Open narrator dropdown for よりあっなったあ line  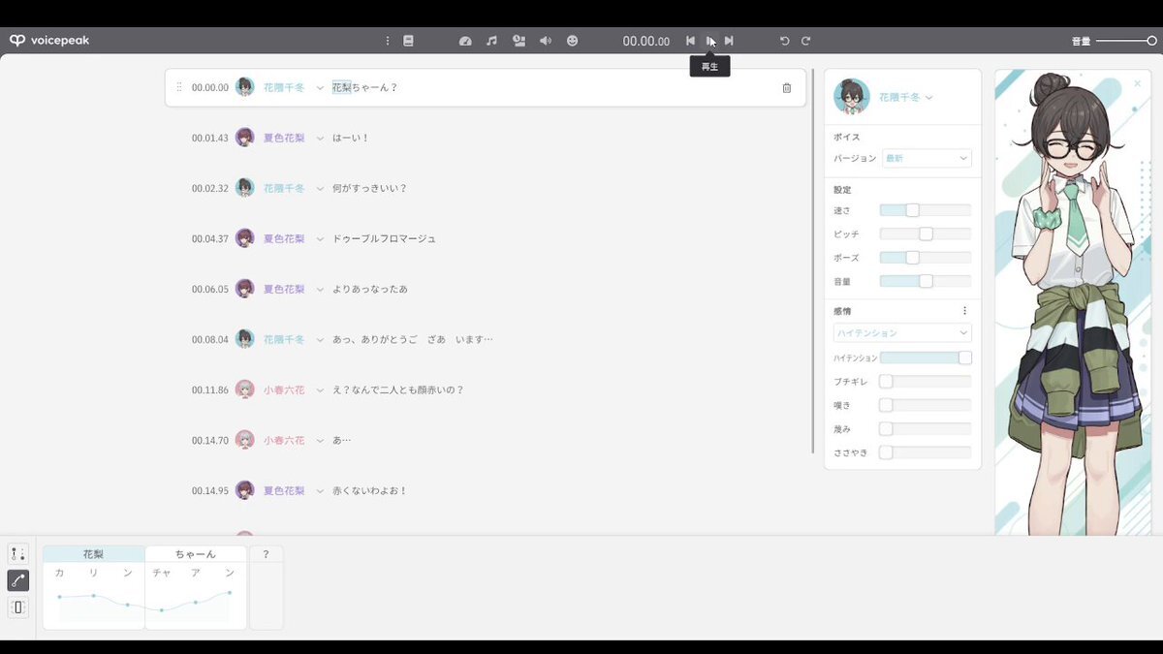point(320,289)
